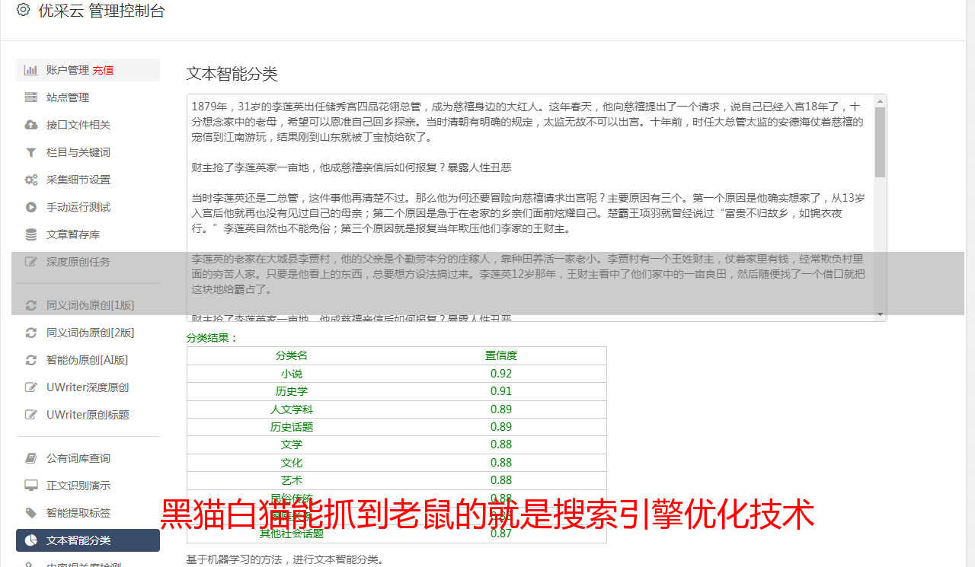Open UWriter深度原创 page

tap(88, 387)
